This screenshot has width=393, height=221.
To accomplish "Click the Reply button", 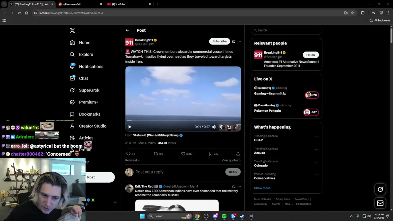I will pos(233,172).
